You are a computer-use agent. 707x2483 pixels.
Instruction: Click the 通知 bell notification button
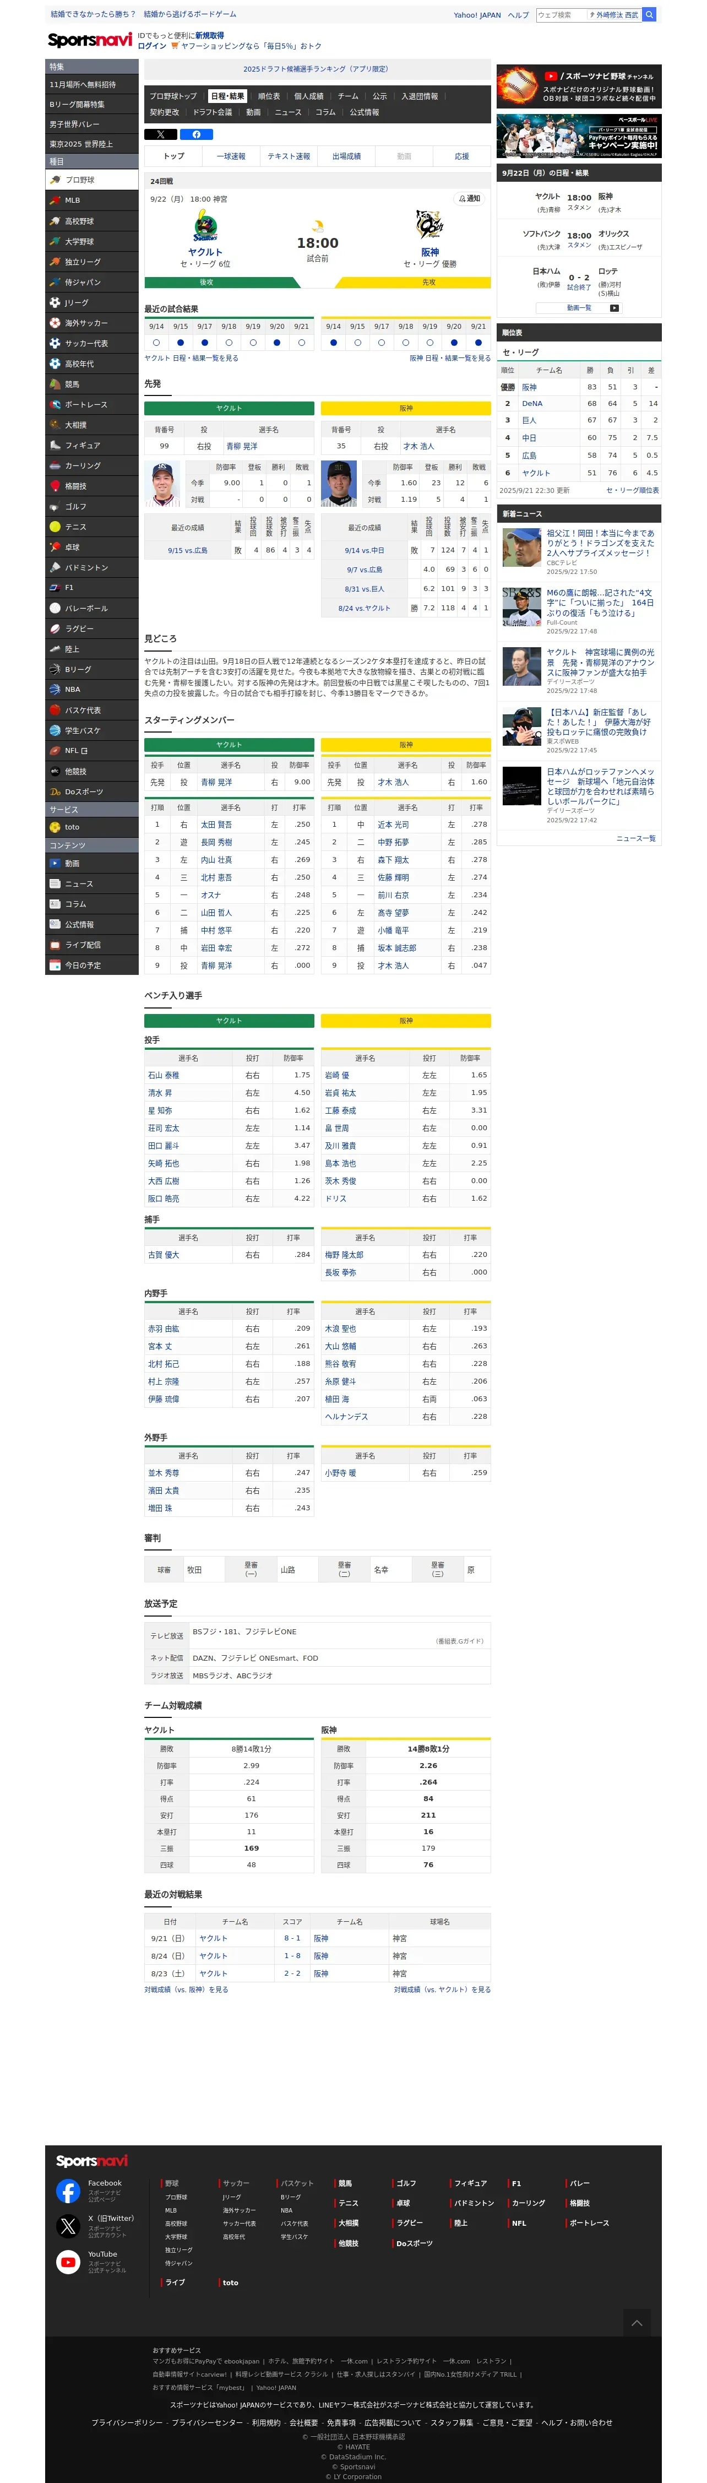click(x=469, y=198)
